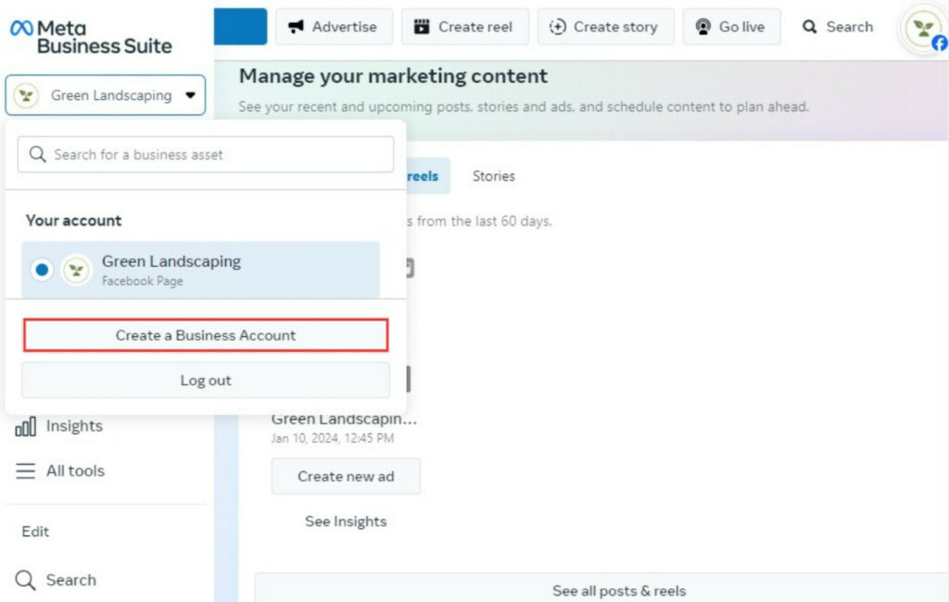Click the Your account heading
The height and width of the screenshot is (602, 949).
[74, 220]
